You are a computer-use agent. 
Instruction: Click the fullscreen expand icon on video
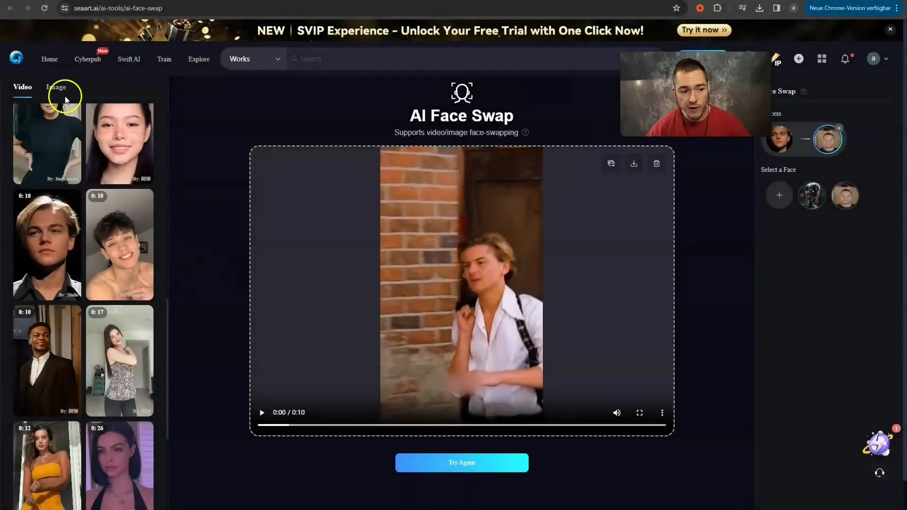640,412
